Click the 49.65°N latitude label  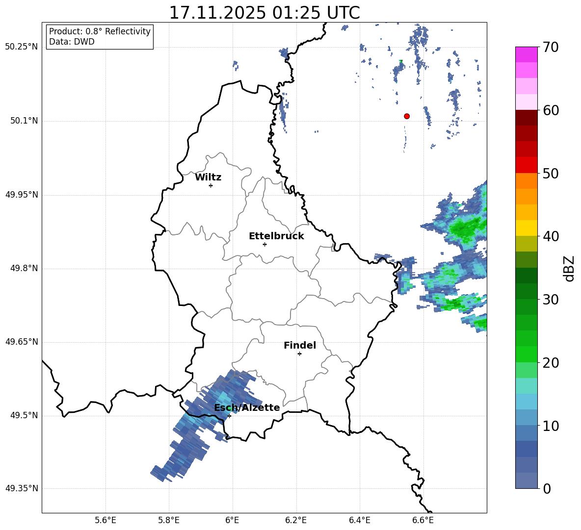[x=22, y=342]
